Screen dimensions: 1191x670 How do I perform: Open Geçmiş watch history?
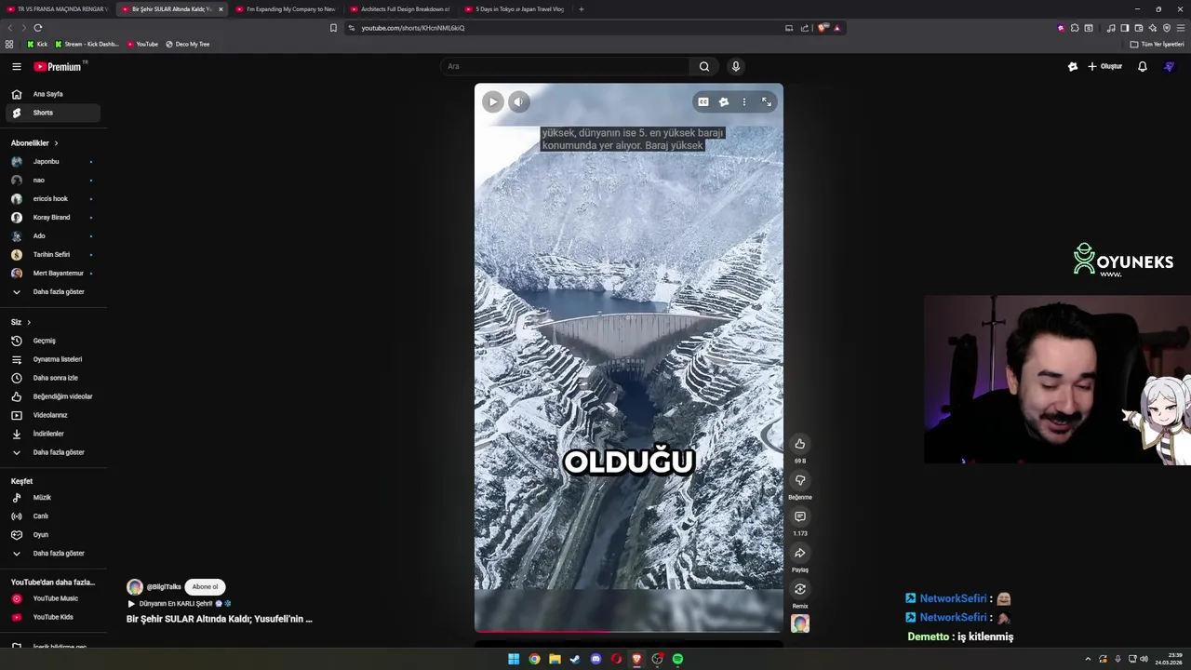pos(52,341)
